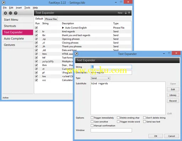Open the Help menu
The width and height of the screenshot is (182, 141).
click(x=35, y=8)
